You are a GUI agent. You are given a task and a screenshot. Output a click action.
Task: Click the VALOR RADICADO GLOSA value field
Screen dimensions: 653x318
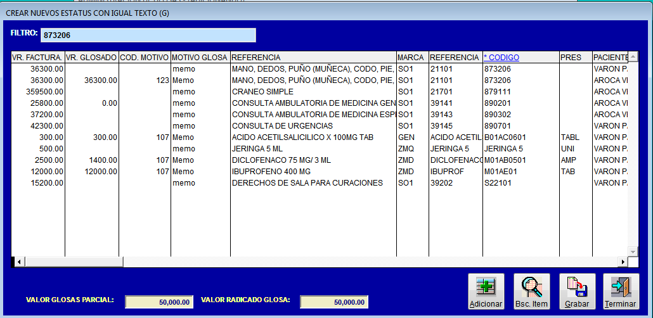334,302
